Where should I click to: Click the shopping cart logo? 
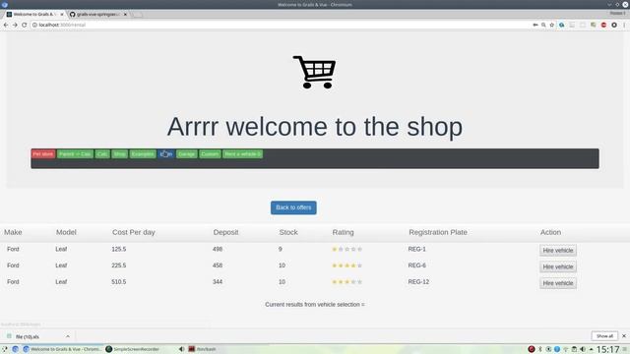[315, 72]
